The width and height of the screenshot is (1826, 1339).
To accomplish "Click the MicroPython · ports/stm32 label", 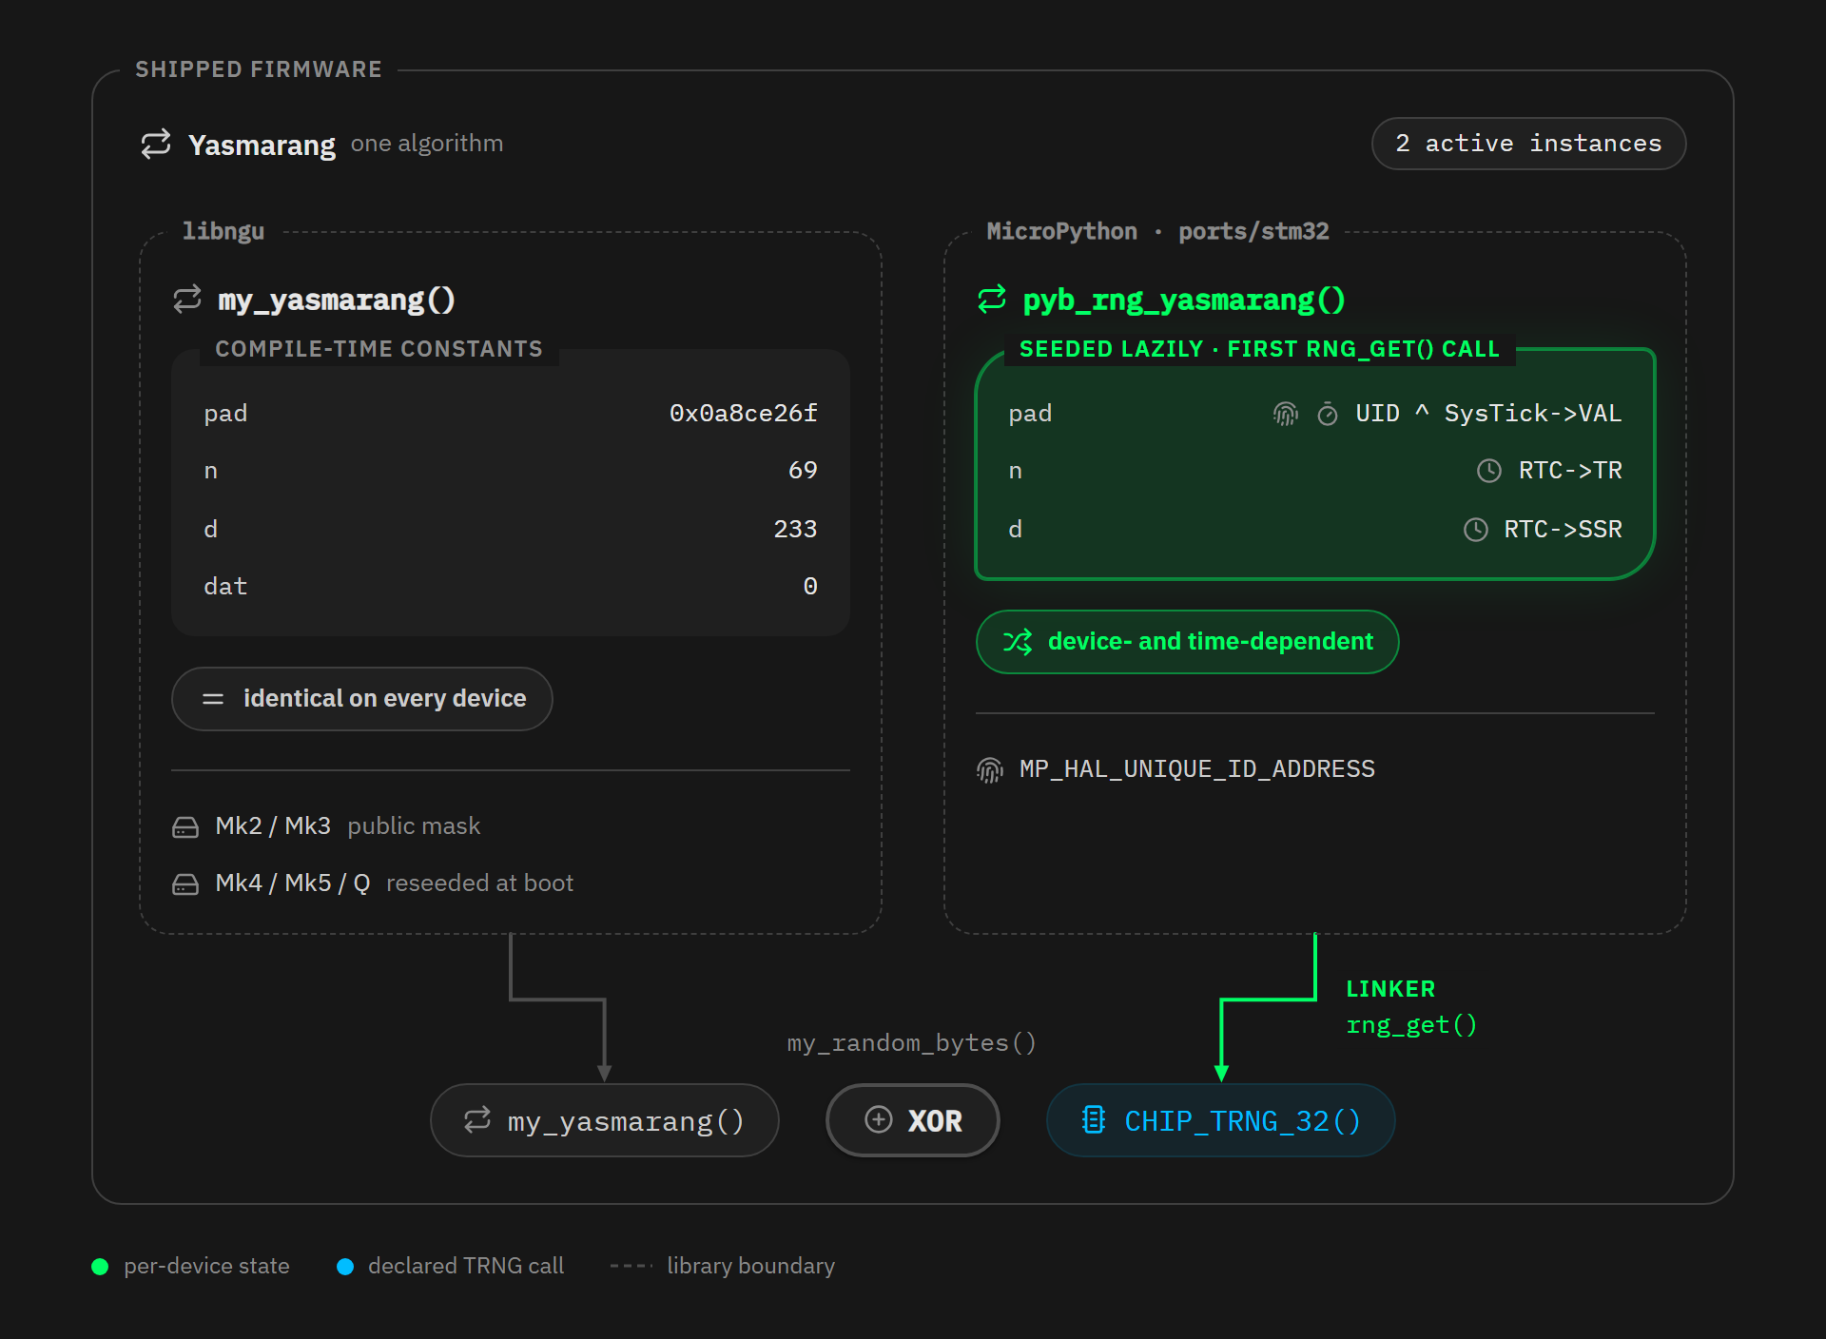I will [x=1157, y=231].
